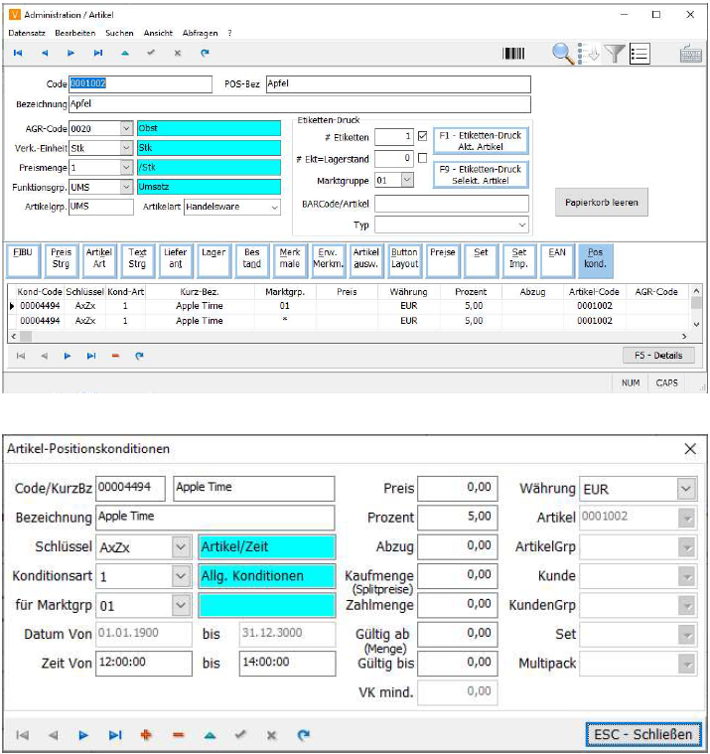The height and width of the screenshot is (754, 710).
Task: Open the Artikelart Handelsware dropdown
Action: point(273,207)
